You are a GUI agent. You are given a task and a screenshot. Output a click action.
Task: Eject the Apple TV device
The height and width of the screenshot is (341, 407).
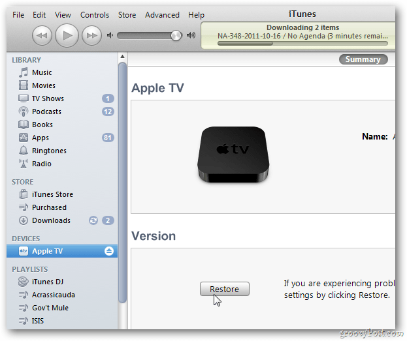point(109,251)
